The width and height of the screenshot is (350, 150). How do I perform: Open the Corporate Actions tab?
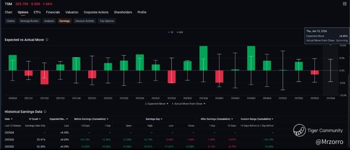tap(96, 12)
